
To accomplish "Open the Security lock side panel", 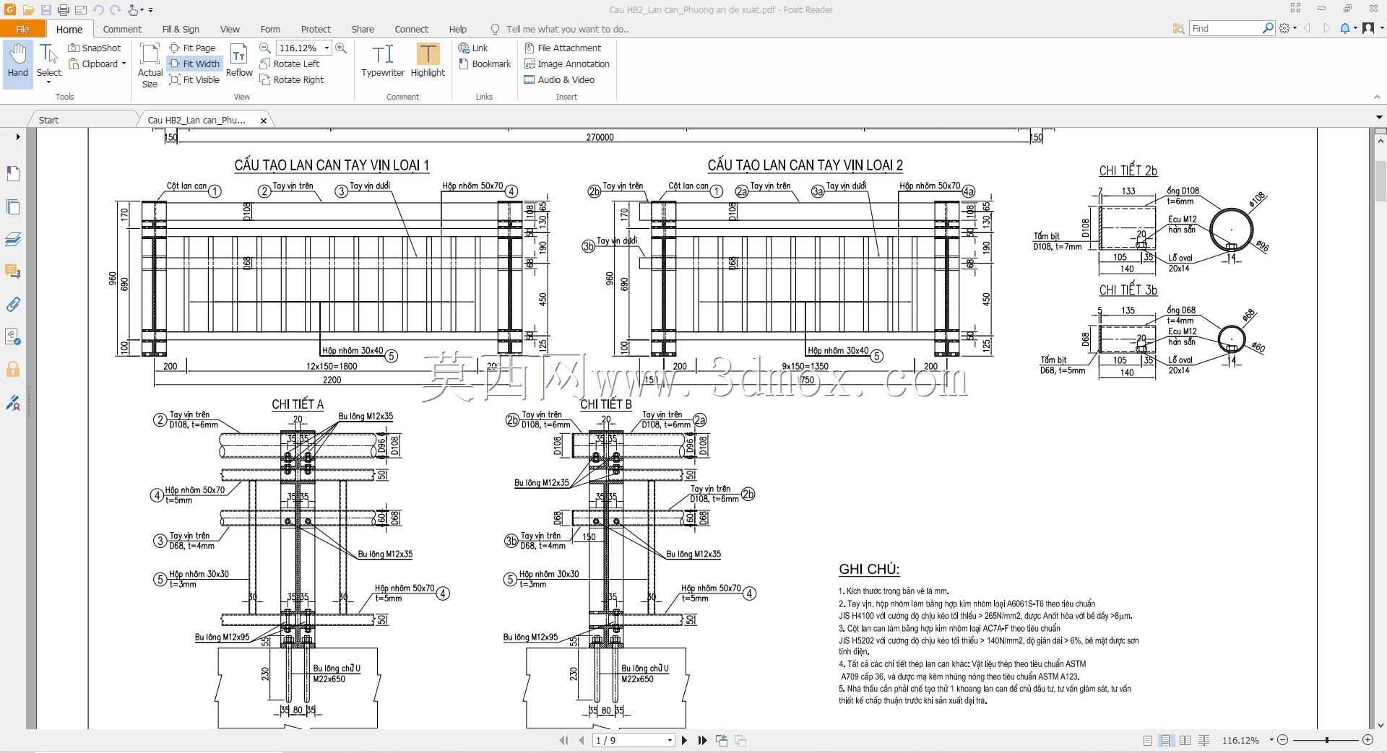I will click(13, 370).
